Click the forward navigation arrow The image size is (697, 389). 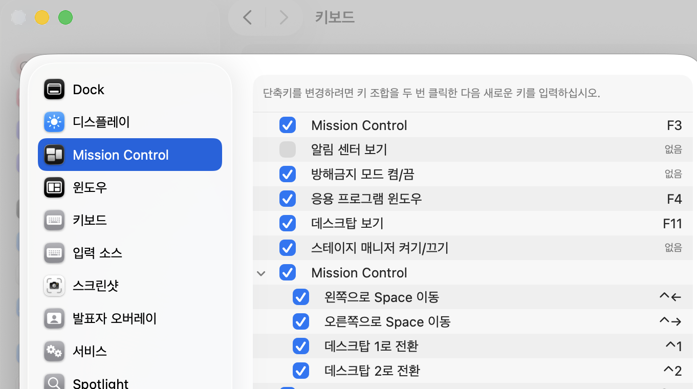[284, 17]
